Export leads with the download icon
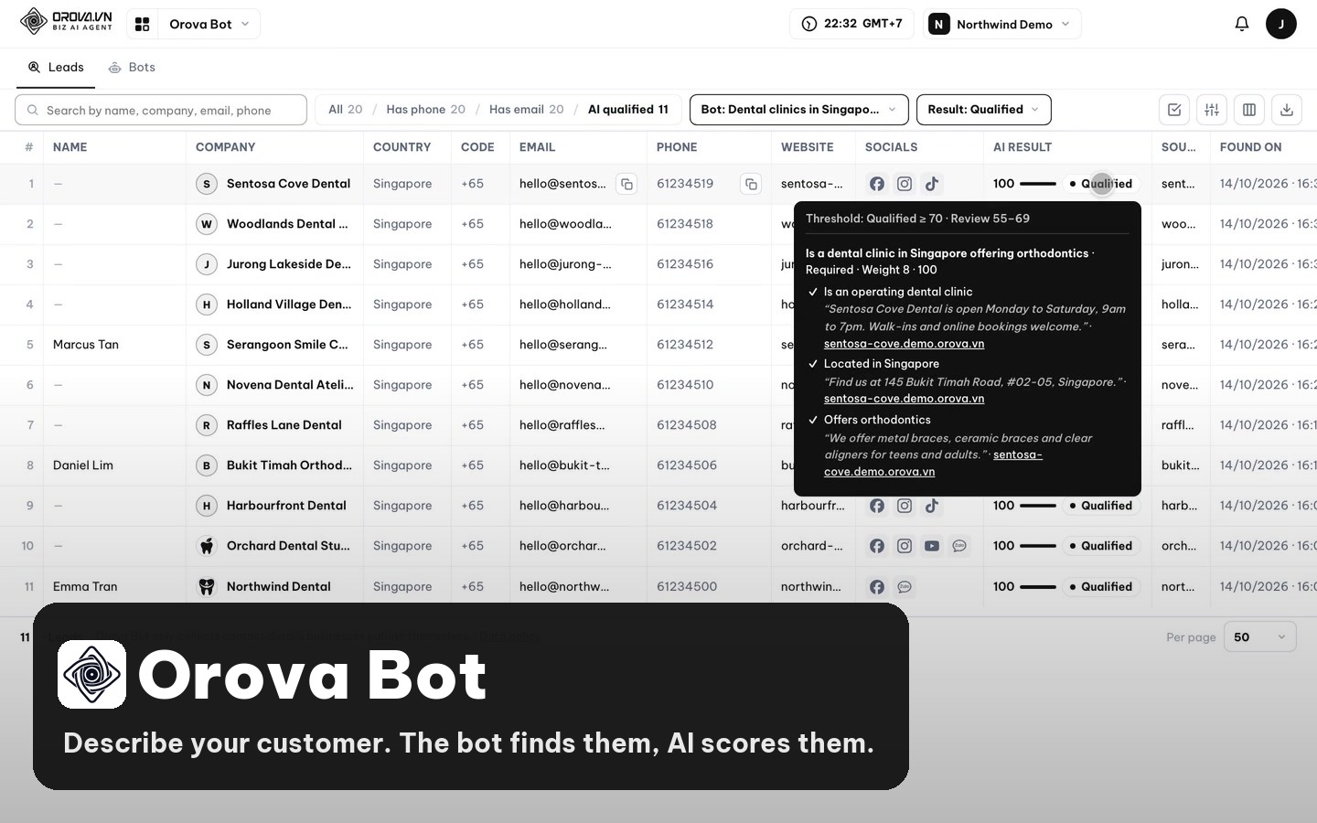Screen dimensions: 1317x823 1287,110
